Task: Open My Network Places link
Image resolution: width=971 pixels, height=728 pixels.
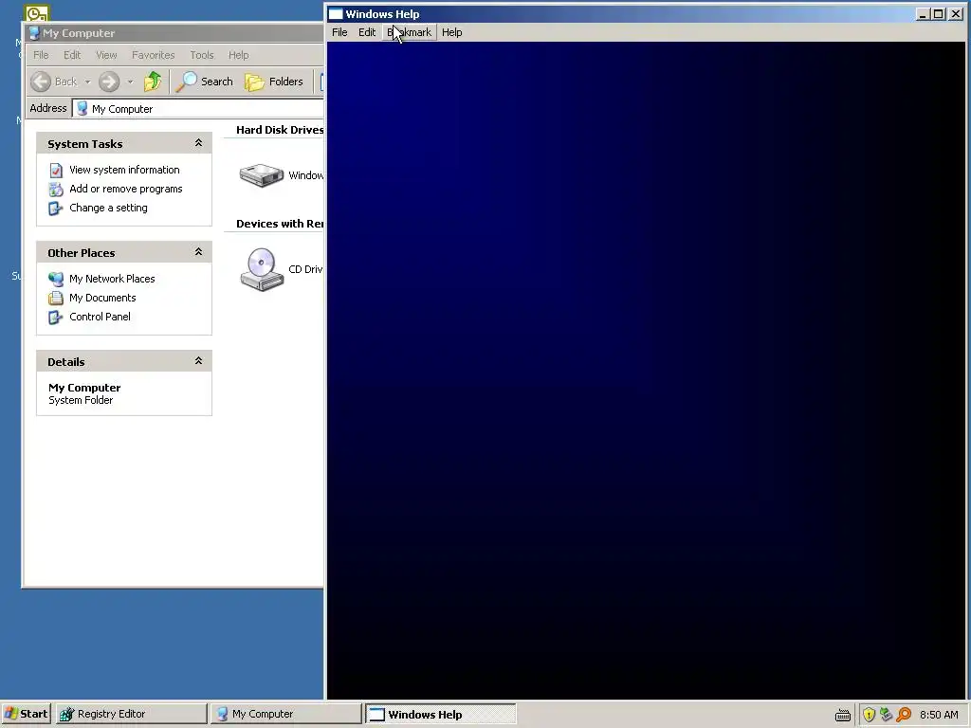Action: 112,279
